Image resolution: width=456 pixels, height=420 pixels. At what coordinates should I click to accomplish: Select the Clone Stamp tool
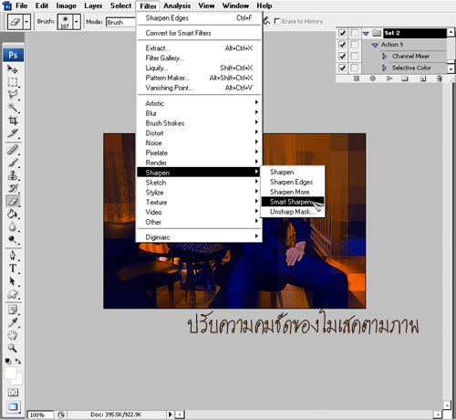(x=13, y=175)
